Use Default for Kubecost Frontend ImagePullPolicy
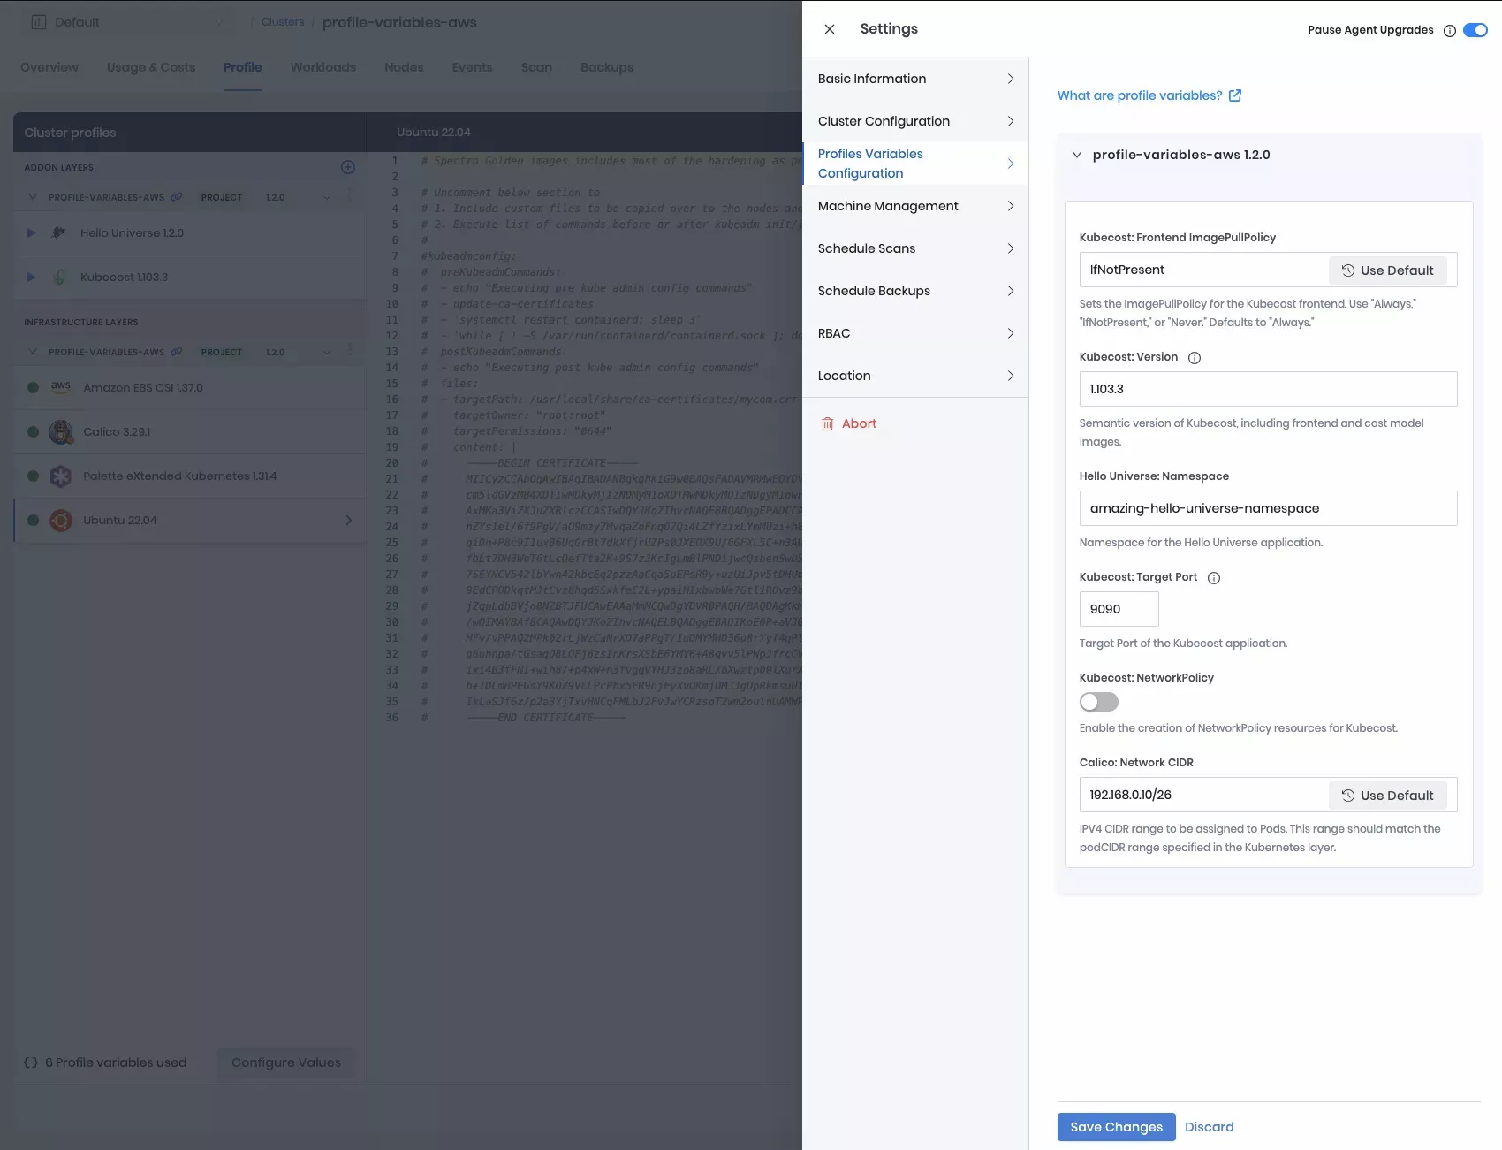 point(1387,270)
